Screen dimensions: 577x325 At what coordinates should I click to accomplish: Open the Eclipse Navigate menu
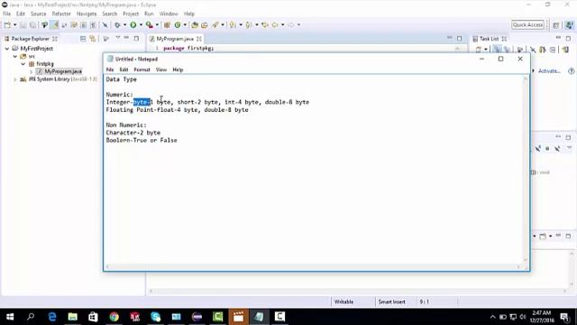pyautogui.click(x=87, y=14)
